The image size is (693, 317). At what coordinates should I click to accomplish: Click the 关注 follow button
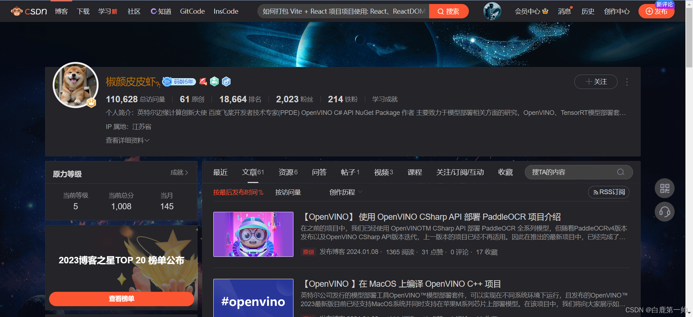tap(596, 82)
